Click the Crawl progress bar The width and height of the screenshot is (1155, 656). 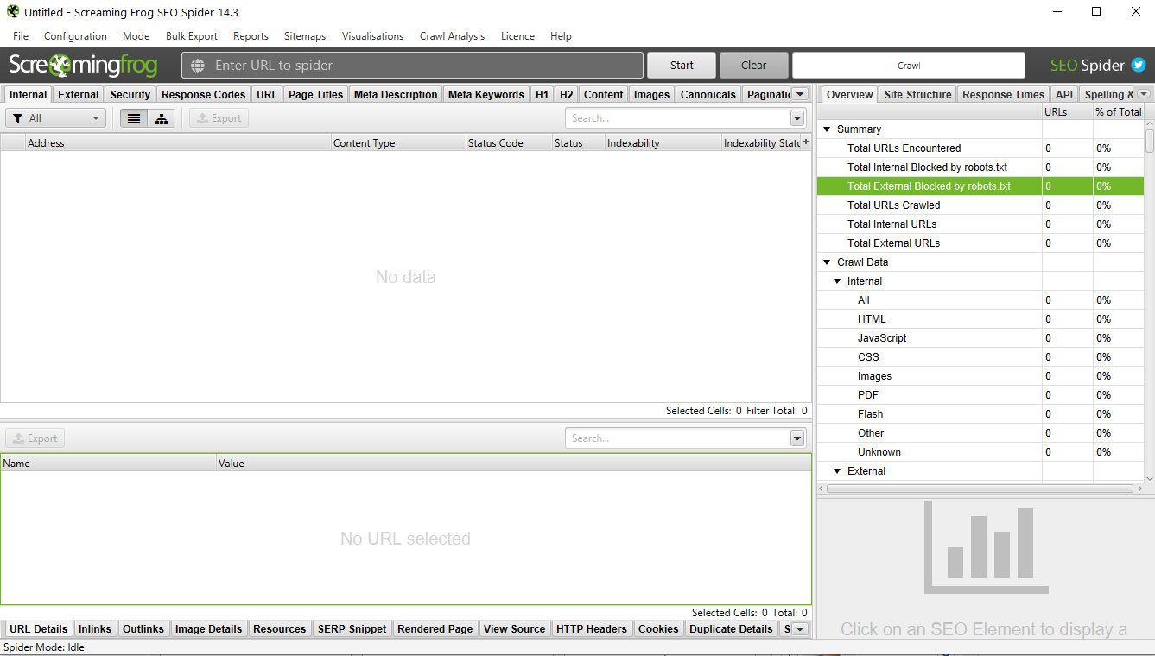(x=908, y=66)
